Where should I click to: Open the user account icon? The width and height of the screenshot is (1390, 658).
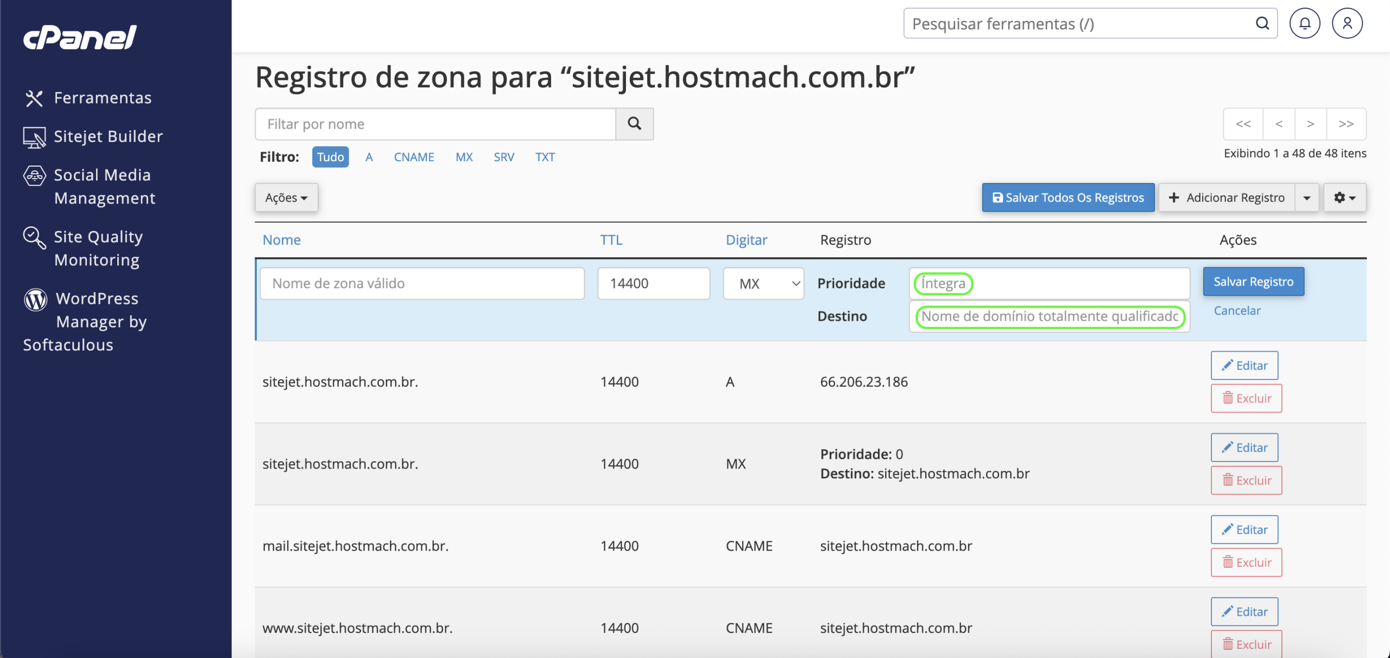(1347, 23)
